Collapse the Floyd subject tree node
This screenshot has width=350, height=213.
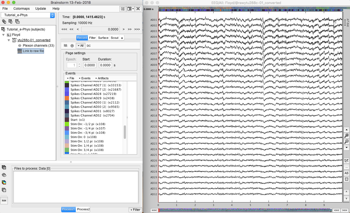tap(3, 35)
